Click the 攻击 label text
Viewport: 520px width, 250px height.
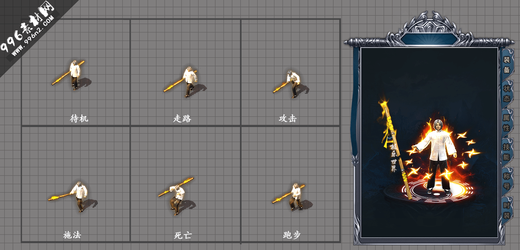click(288, 119)
